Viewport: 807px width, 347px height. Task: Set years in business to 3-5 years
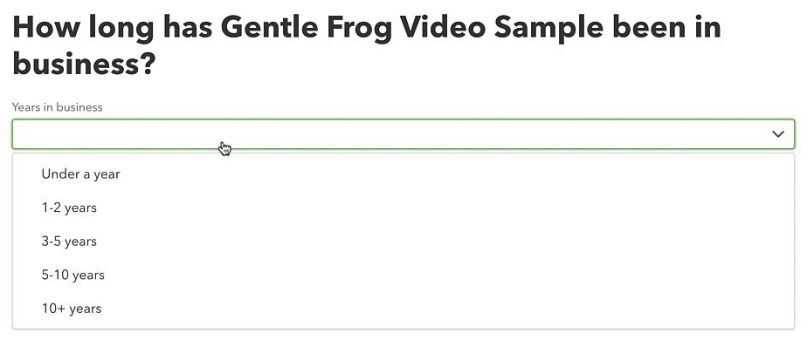click(x=403, y=242)
